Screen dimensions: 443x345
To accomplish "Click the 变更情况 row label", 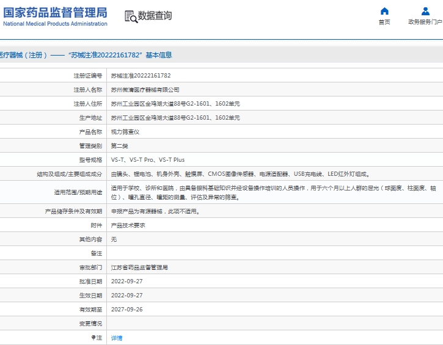I will (x=90, y=324).
